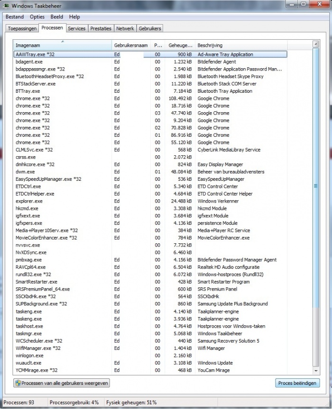The height and width of the screenshot is (409, 332).
Task: Open the Bestand menu
Action: 15,17
